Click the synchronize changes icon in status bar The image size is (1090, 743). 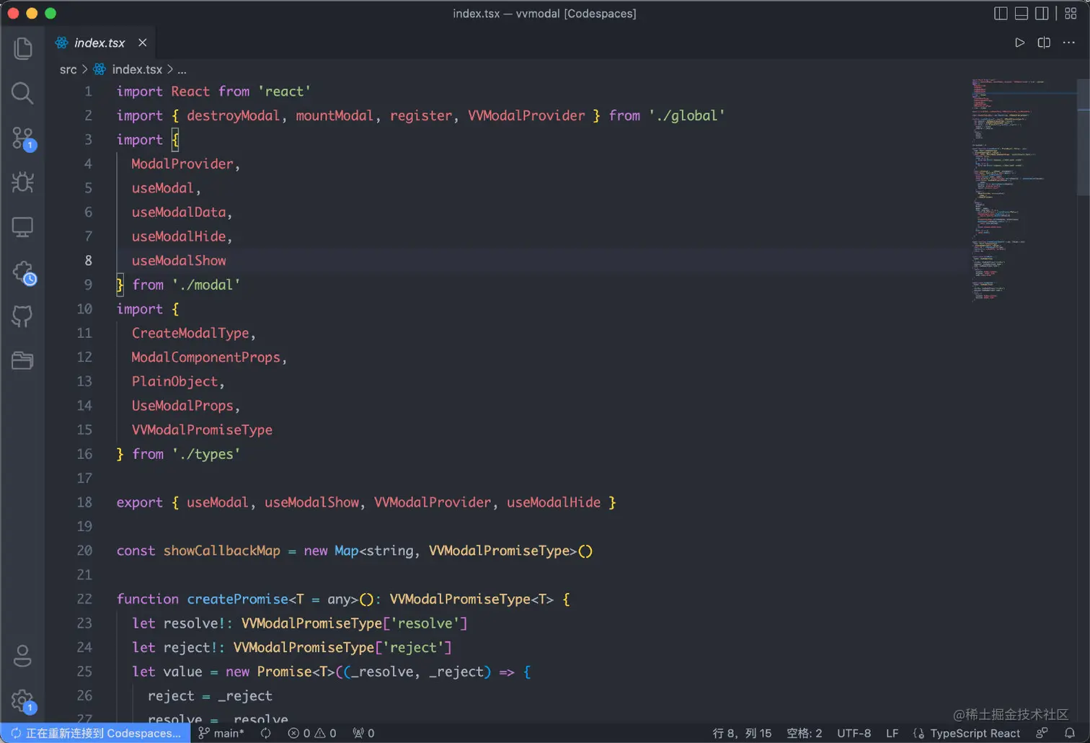point(266,733)
